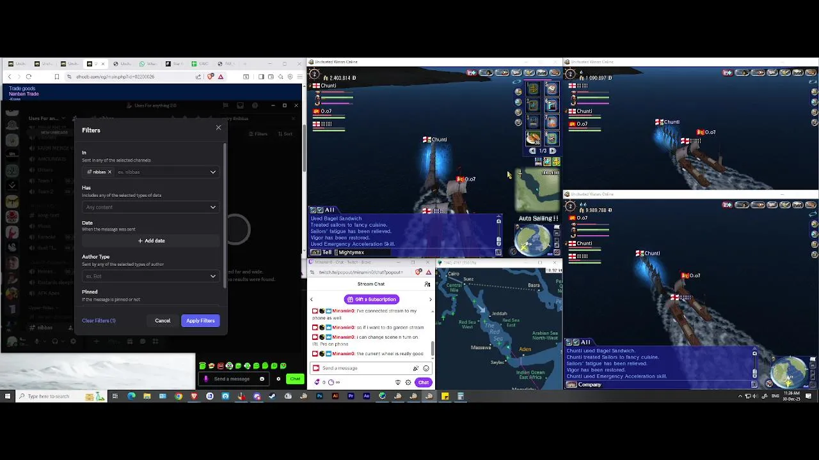Remove the nibbas channel chip from filter

tap(109, 172)
